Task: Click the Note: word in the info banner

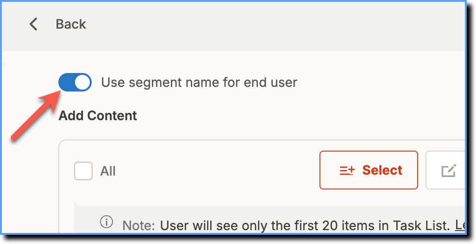Action: (139, 226)
